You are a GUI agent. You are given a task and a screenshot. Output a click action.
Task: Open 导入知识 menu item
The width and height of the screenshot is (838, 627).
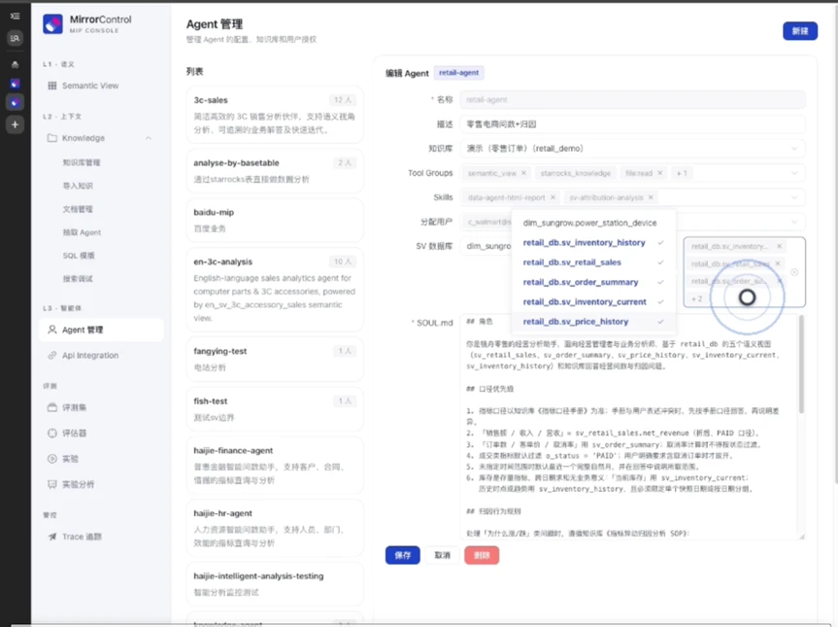78,186
